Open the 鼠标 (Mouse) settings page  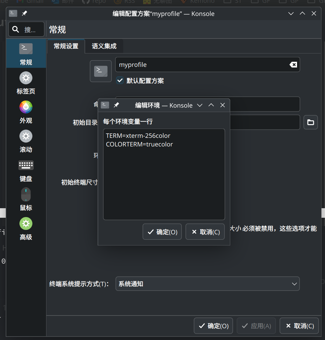click(x=26, y=200)
